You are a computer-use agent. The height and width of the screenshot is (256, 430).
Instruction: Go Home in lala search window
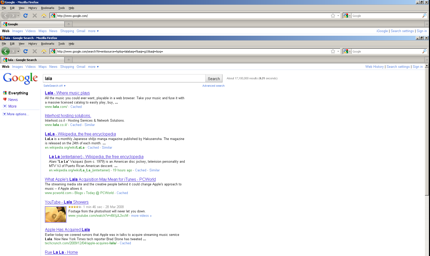[x=44, y=51]
